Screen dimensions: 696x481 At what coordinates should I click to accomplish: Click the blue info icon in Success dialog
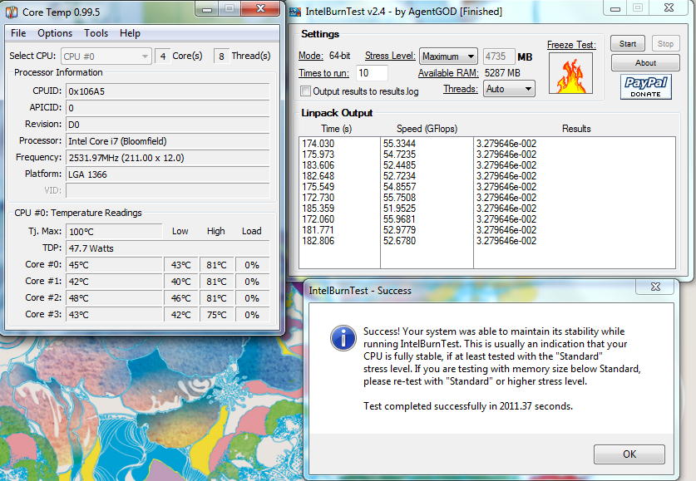343,338
